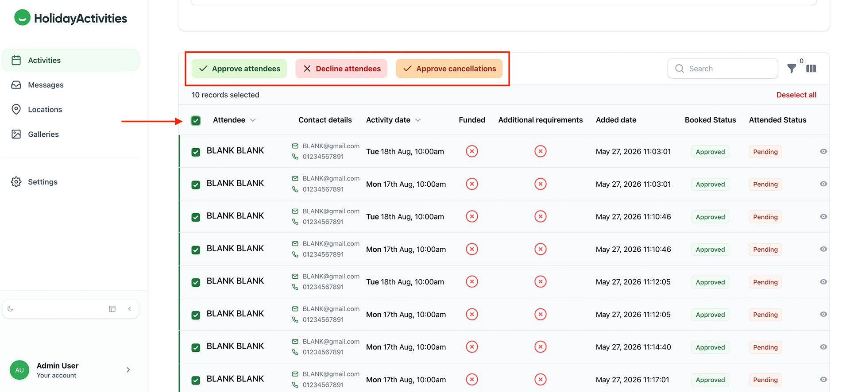Viewport: 850px width, 392px height.
Task: Open Messages in sidebar
Action: coord(71,85)
